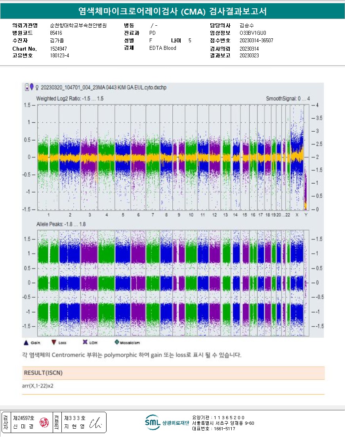Select the sex value F
The height and width of the screenshot is (437, 345).
[x=151, y=40]
